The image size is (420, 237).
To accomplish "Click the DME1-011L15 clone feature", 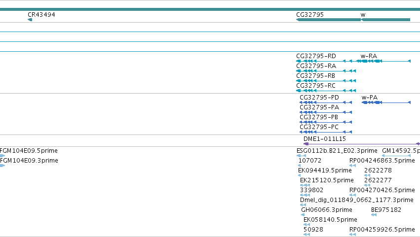I will tap(362, 144).
